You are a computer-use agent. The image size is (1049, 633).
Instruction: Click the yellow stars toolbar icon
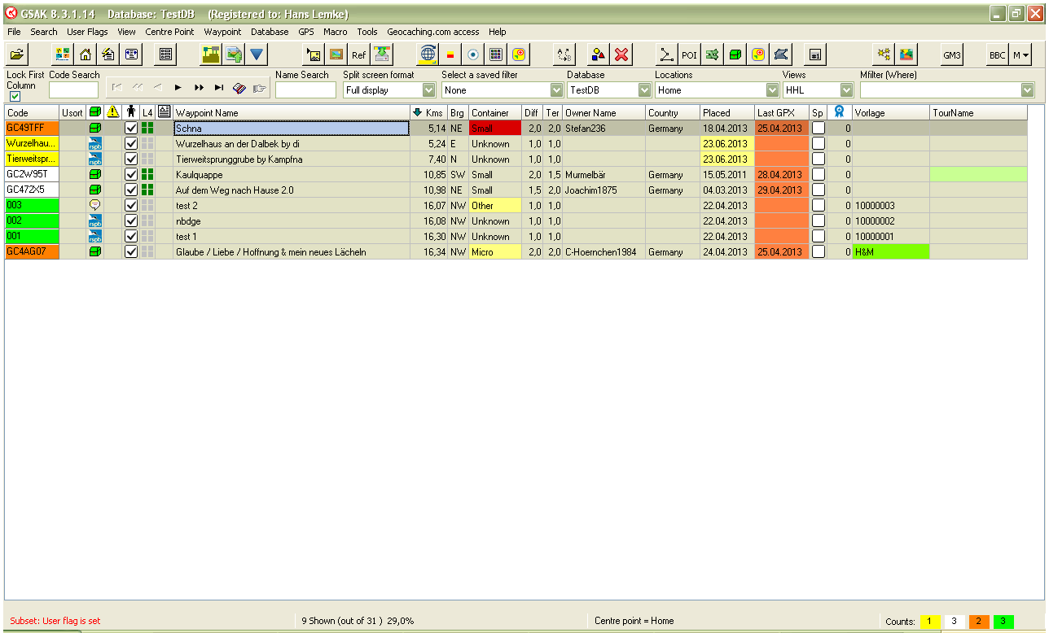[883, 55]
